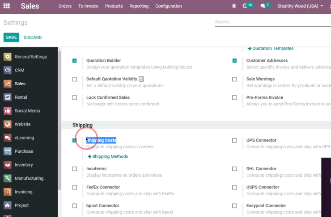
Task: Click the Project puzzle icon
Action: coord(8,205)
